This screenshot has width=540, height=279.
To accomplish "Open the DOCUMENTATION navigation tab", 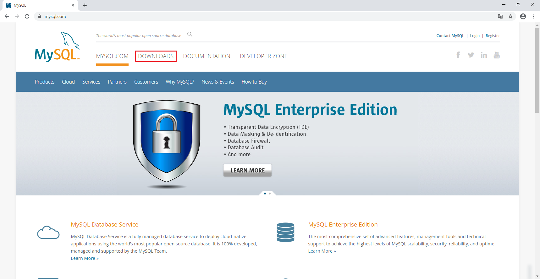I will pyautogui.click(x=207, y=56).
